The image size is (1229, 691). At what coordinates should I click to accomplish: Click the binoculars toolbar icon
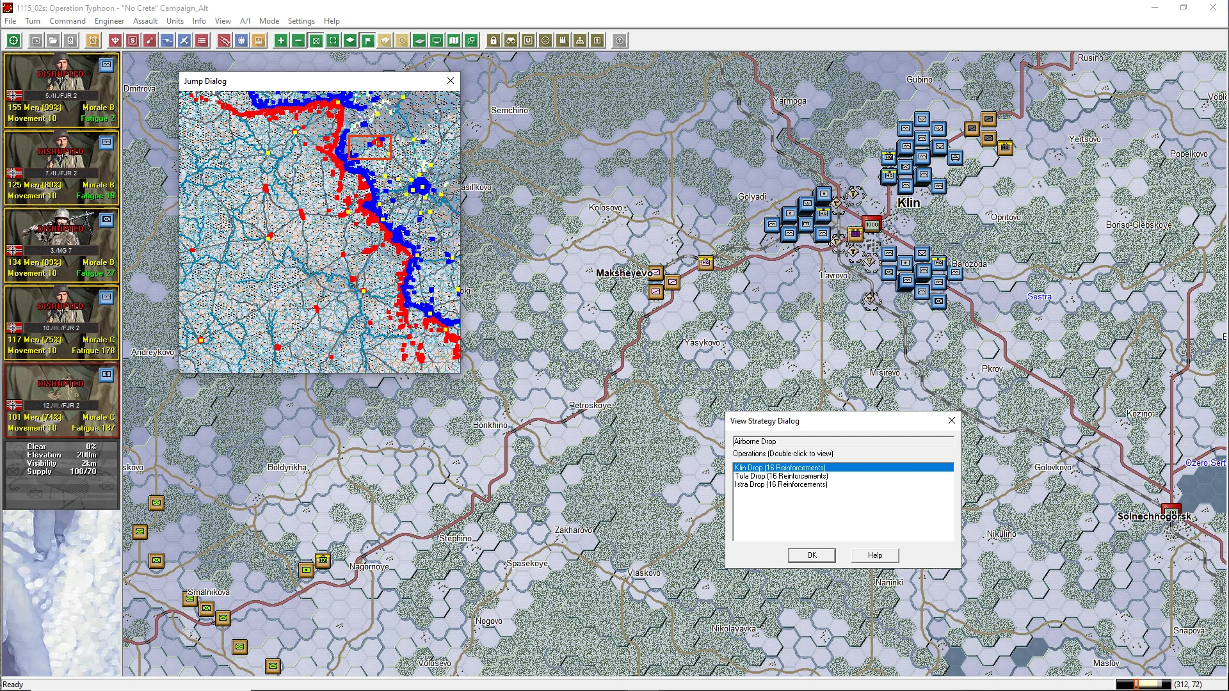pos(511,40)
